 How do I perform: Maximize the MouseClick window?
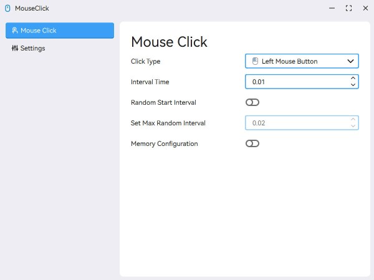click(x=348, y=8)
